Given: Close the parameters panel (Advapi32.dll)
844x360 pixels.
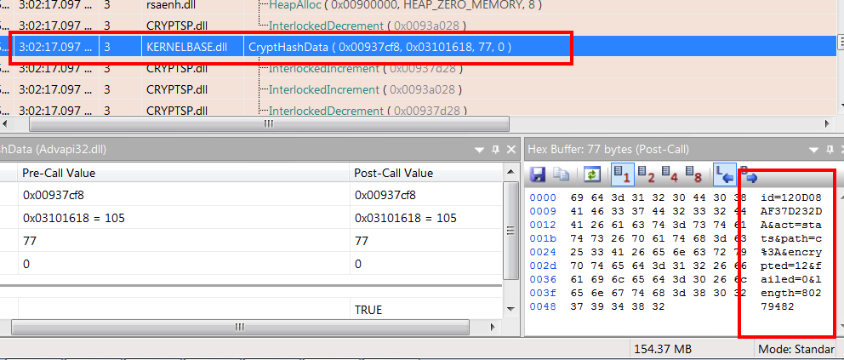Looking at the screenshot, I should pos(511,149).
